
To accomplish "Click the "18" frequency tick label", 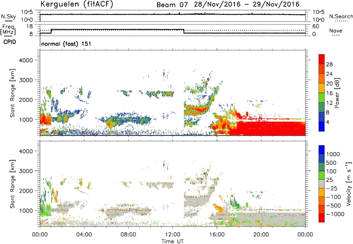I will point(30,26).
